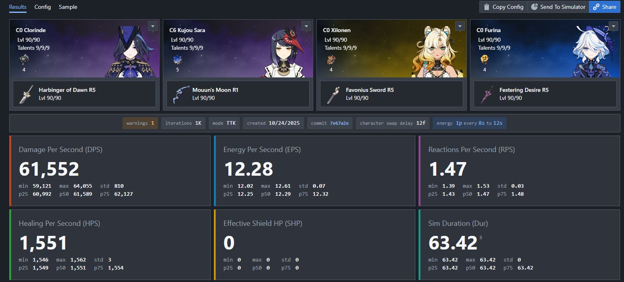The height and width of the screenshot is (282, 624).
Task: Click Xilonen's artifact set icon
Action: 331,60
